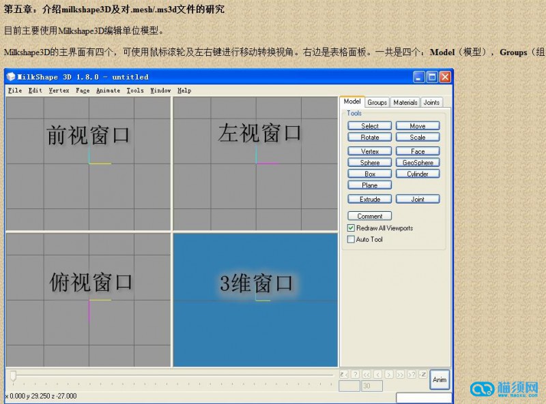Open the Window menu
This screenshot has width=546, height=404.
click(160, 91)
